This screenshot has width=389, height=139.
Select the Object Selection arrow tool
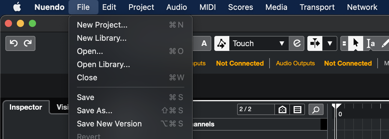tap(356, 43)
